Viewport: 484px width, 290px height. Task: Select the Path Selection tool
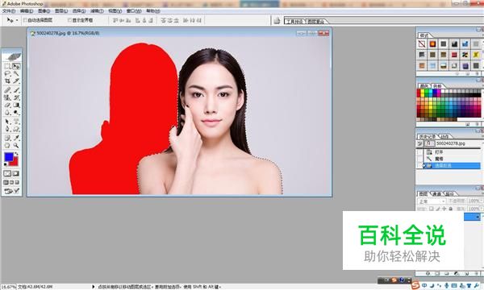[7, 122]
